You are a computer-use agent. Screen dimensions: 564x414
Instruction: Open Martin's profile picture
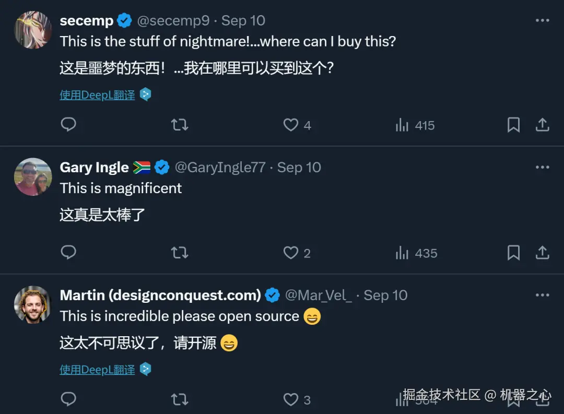(x=33, y=305)
